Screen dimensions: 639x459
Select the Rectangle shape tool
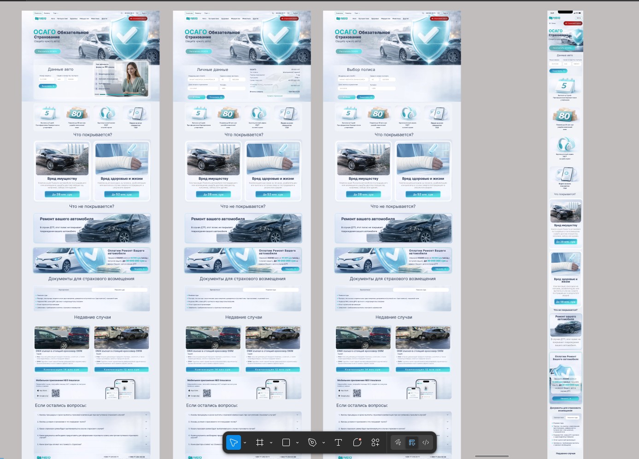point(286,442)
